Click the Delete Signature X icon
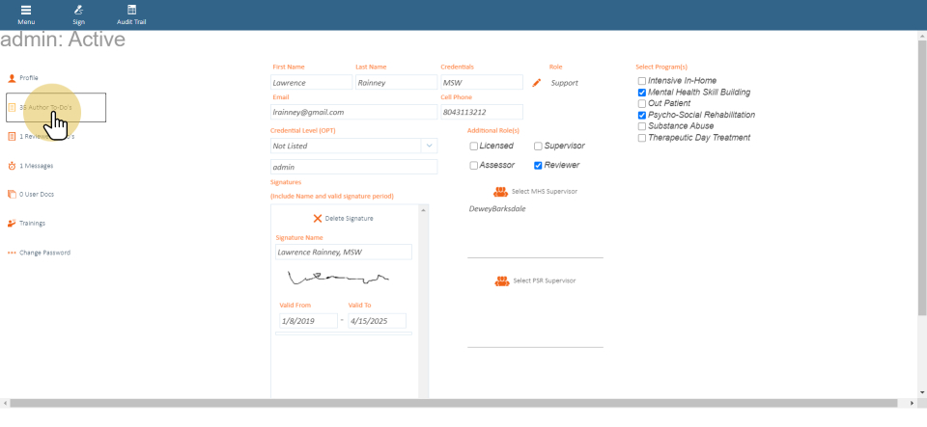Screen dimensions: 927x427 [318, 219]
